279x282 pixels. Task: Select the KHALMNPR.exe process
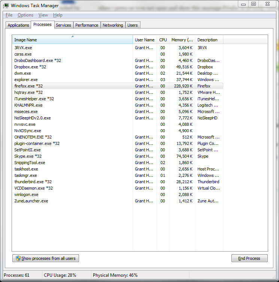[x=118, y=105]
